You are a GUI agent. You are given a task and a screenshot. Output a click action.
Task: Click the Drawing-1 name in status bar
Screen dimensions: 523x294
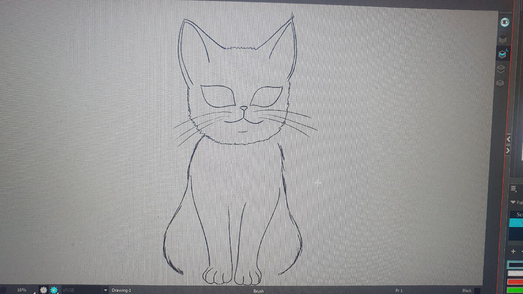pyautogui.click(x=121, y=290)
